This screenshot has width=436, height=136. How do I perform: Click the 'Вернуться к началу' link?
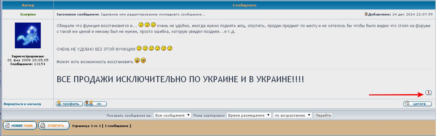[x=22, y=104]
